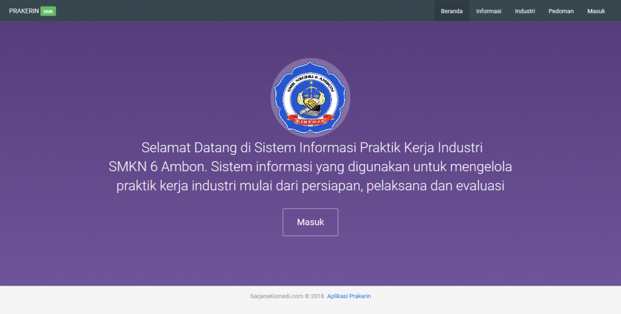
Task: Click the SarjanaKomedi.com © 2018 footer text
Action: click(288, 296)
